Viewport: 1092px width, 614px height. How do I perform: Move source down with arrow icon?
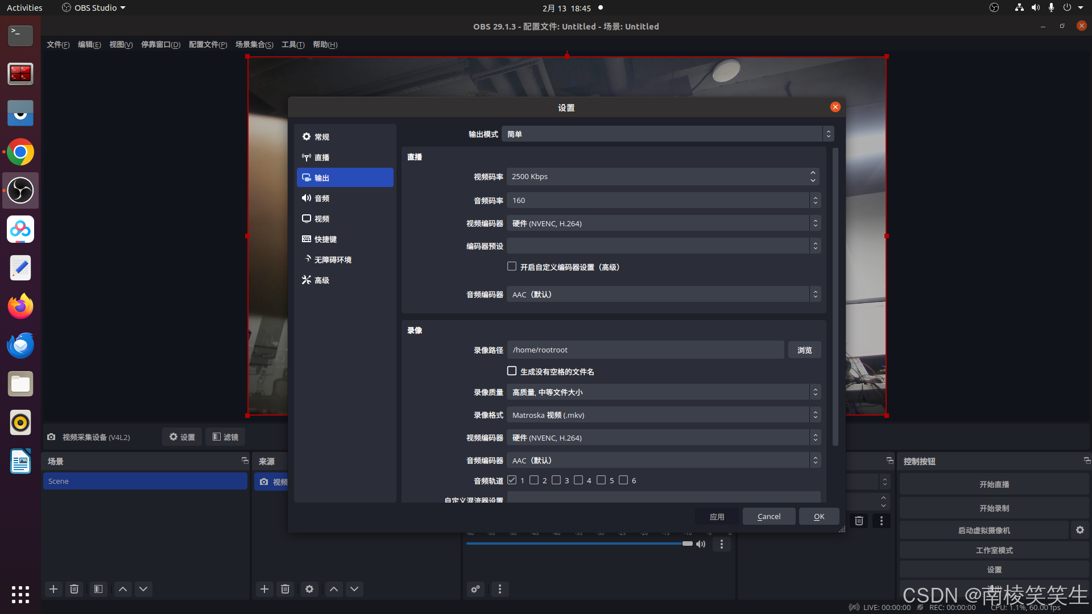click(x=354, y=589)
